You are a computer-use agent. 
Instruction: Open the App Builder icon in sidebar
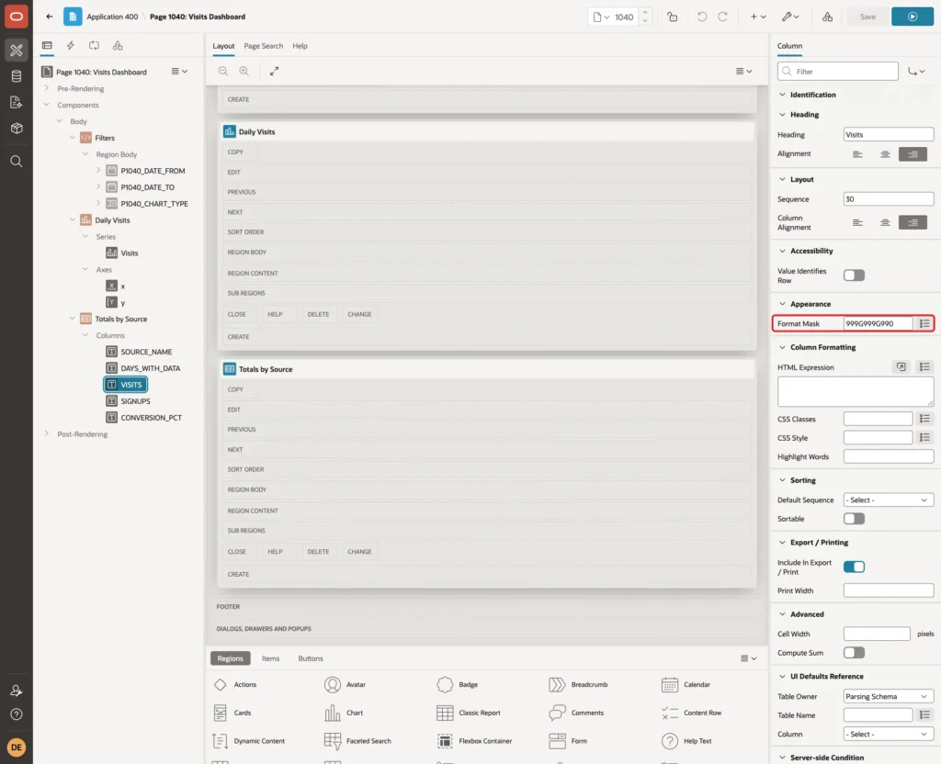point(17,51)
